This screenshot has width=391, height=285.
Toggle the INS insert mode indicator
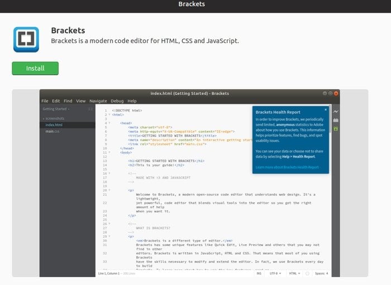(259, 273)
